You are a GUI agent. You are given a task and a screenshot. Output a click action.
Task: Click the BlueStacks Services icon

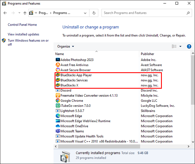point(58,80)
